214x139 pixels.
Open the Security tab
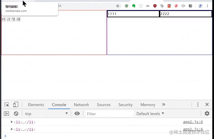point(125,105)
